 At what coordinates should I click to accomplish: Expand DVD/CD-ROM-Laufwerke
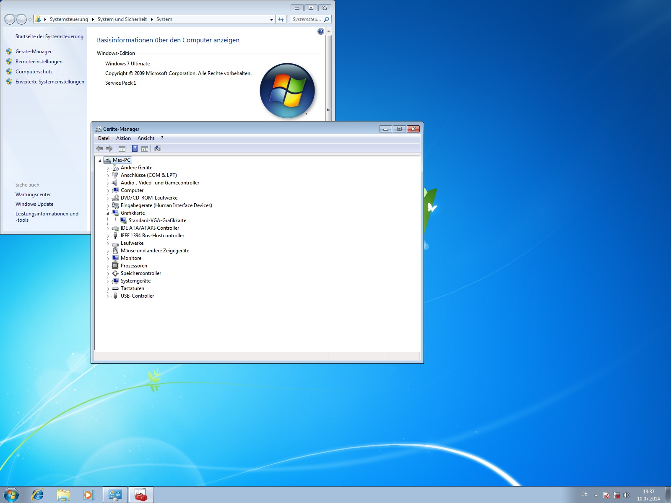[x=108, y=198]
